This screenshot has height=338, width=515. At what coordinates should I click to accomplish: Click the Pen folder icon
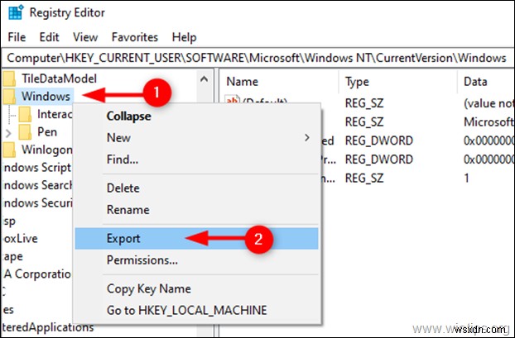25,131
